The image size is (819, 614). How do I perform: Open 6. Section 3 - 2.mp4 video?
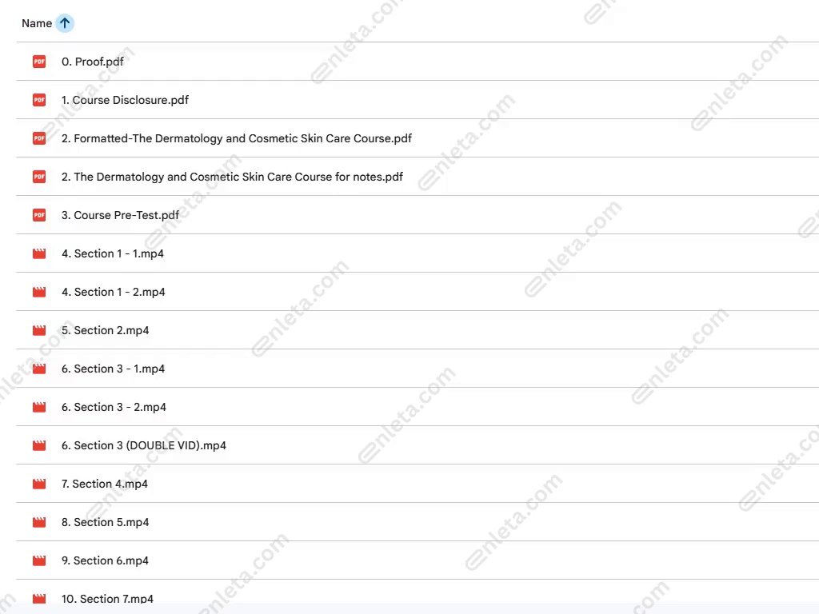pos(114,407)
